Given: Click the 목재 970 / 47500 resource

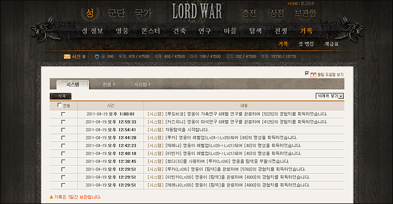Looking at the screenshot, I should (x=134, y=57).
